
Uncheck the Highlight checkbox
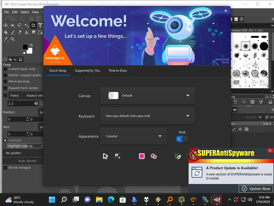5,140
